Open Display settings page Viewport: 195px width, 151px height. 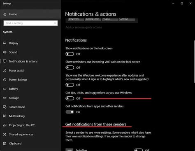(x=30, y=43)
